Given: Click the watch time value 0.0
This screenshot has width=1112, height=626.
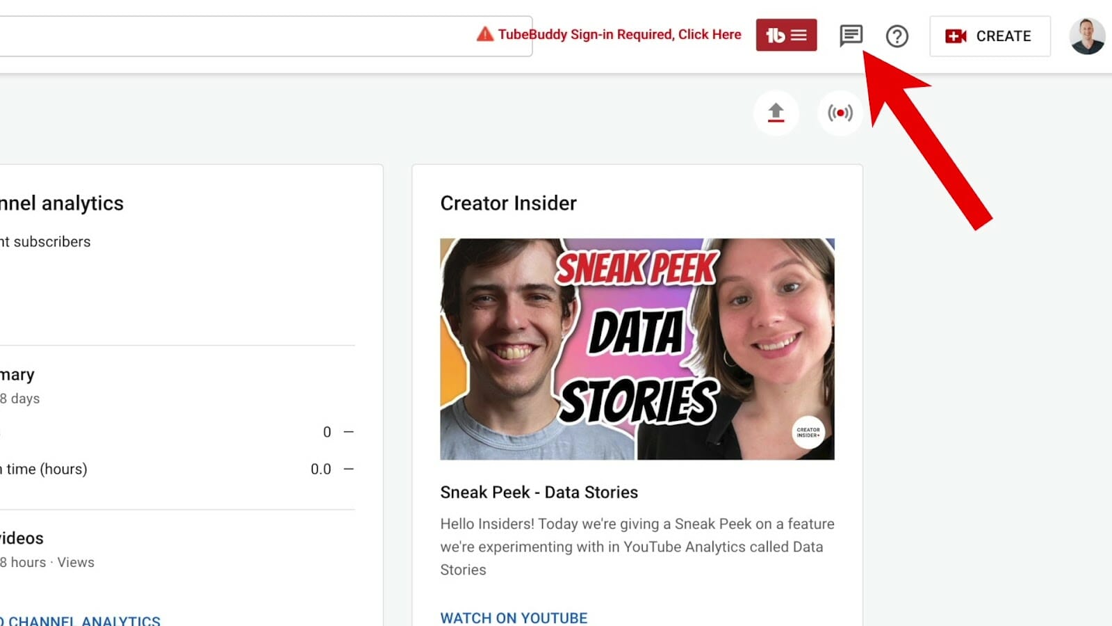Looking at the screenshot, I should click(321, 469).
